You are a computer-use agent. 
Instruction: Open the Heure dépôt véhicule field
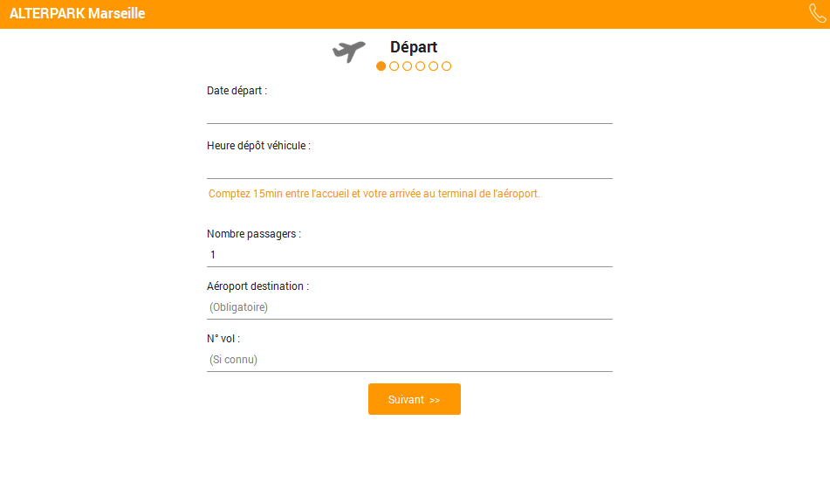click(x=409, y=167)
